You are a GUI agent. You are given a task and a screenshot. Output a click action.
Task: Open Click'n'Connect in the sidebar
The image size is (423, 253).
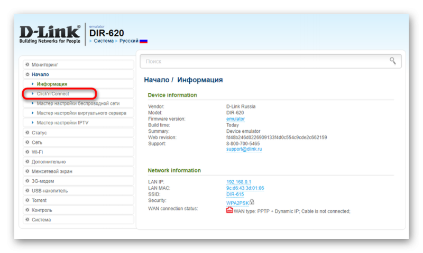(x=53, y=94)
